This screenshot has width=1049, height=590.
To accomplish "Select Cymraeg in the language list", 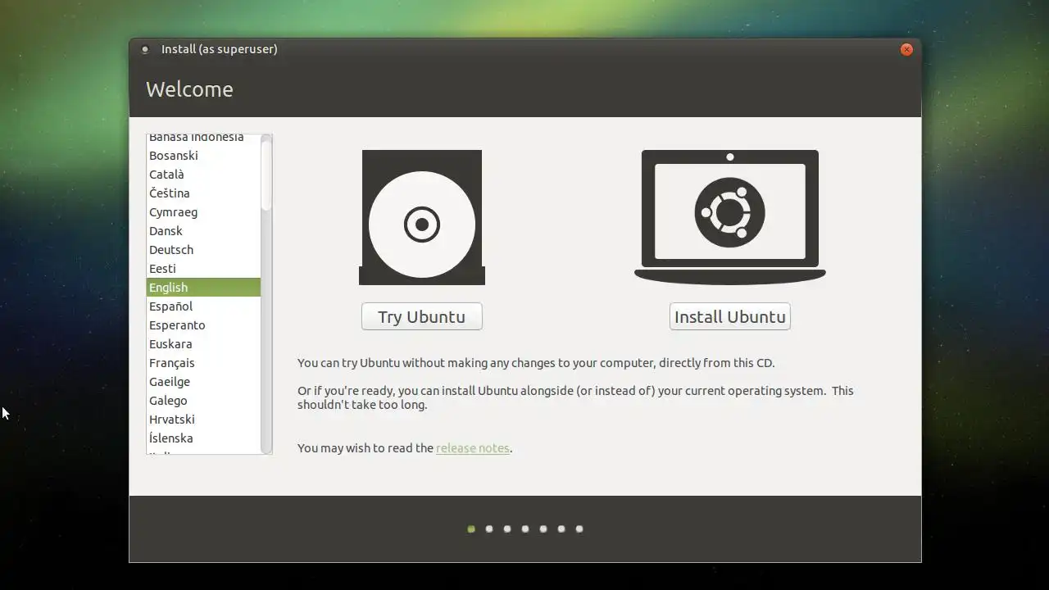I will [203, 212].
